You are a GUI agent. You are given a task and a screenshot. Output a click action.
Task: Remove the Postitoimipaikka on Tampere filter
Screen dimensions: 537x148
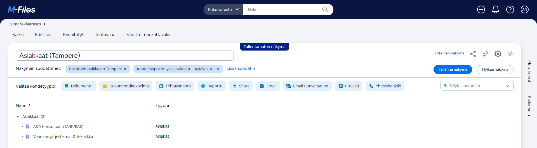(125, 69)
